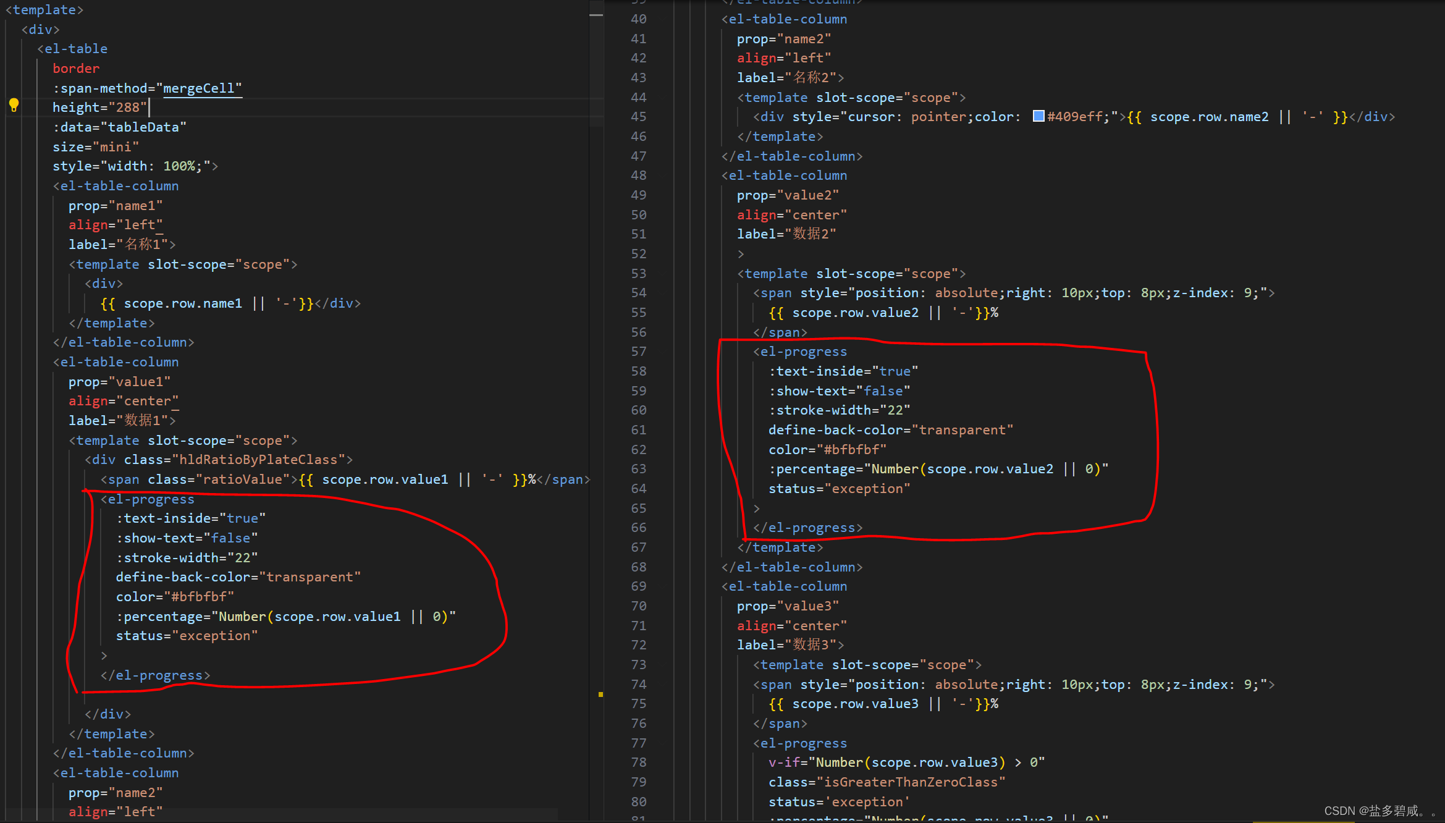Click the isGreaterThanZeroClass class name
Viewport: 1445px width, 823px height.
coord(911,782)
